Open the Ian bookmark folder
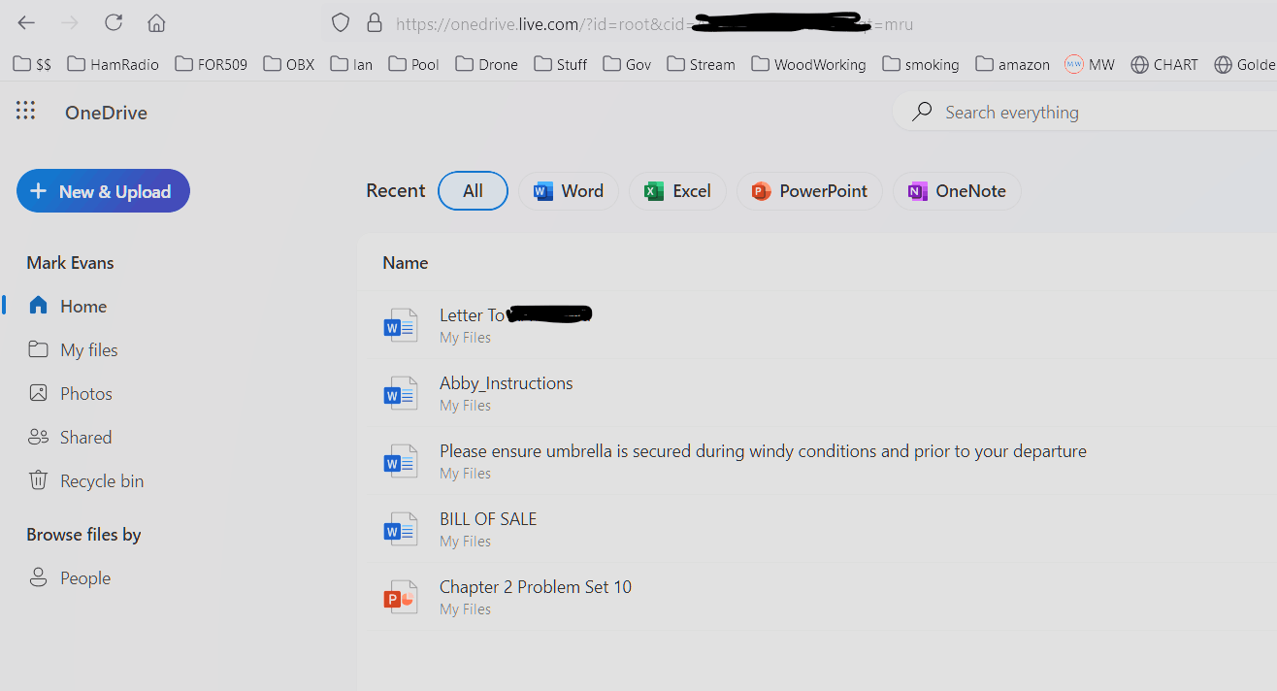Screen dimensions: 1277x691 point(351,64)
